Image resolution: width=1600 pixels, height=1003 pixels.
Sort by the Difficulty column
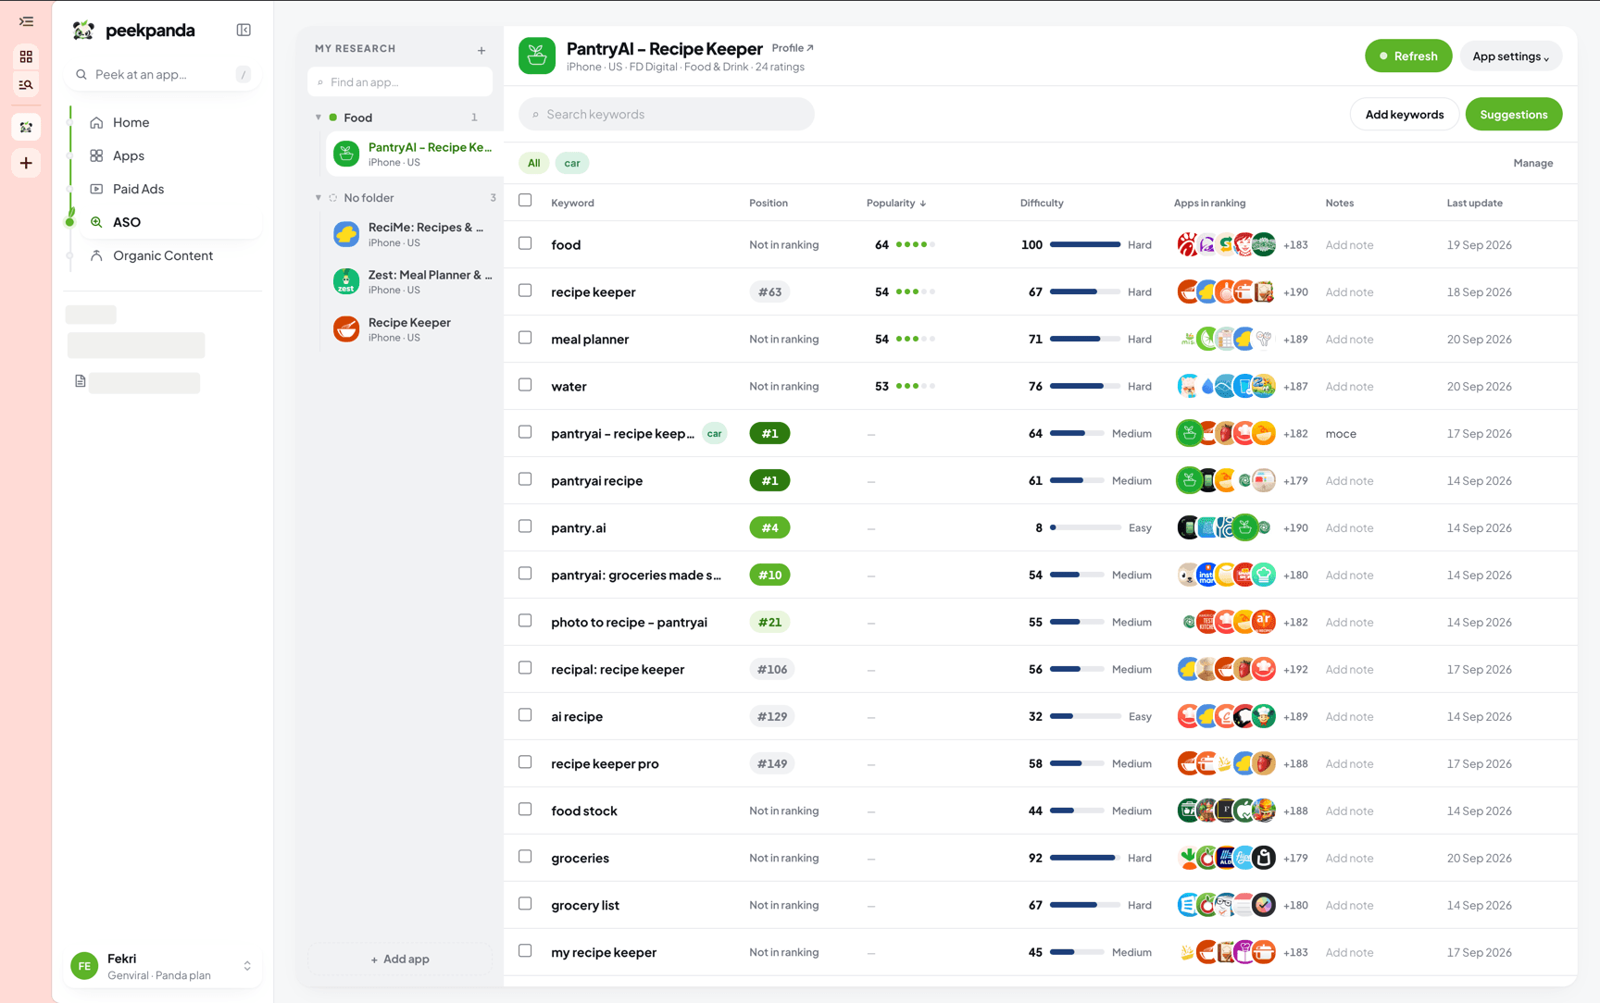1042,204
